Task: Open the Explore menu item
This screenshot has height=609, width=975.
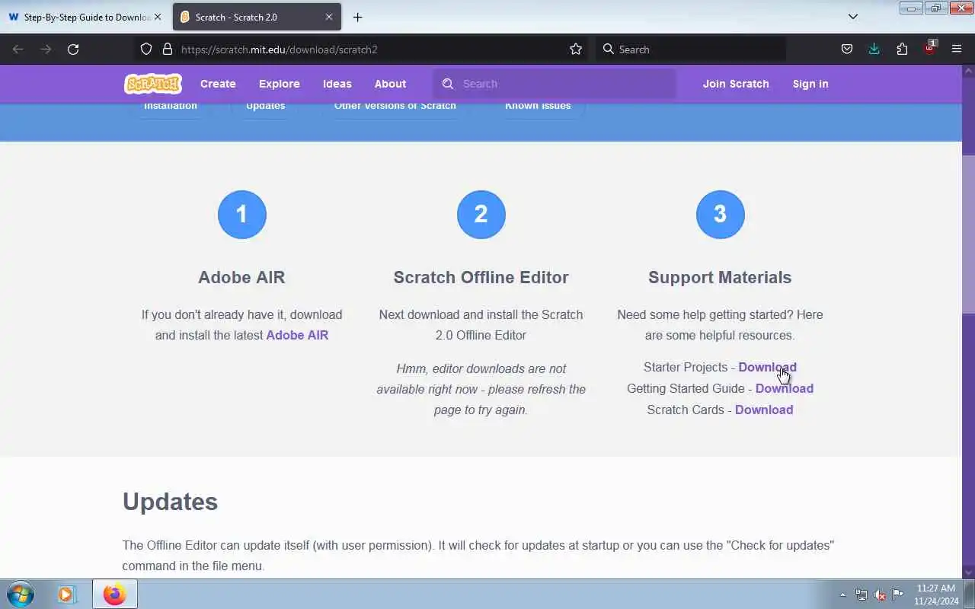Action: pos(280,84)
